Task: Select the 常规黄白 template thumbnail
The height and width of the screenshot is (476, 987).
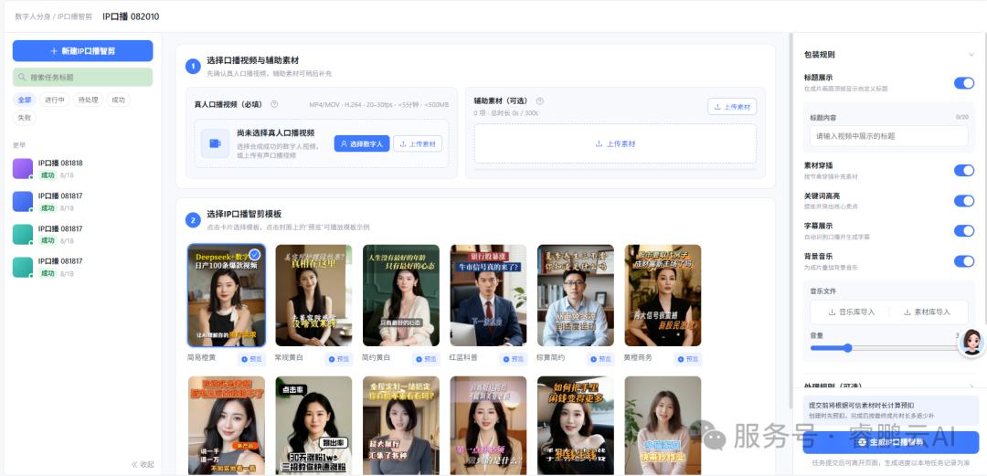Action: pyautogui.click(x=313, y=295)
